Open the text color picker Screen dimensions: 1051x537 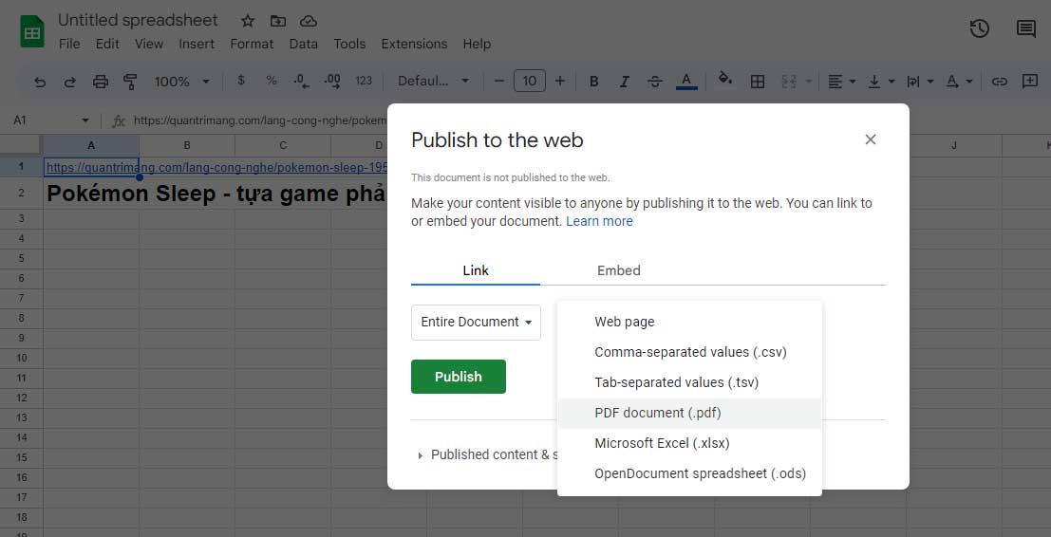point(685,82)
